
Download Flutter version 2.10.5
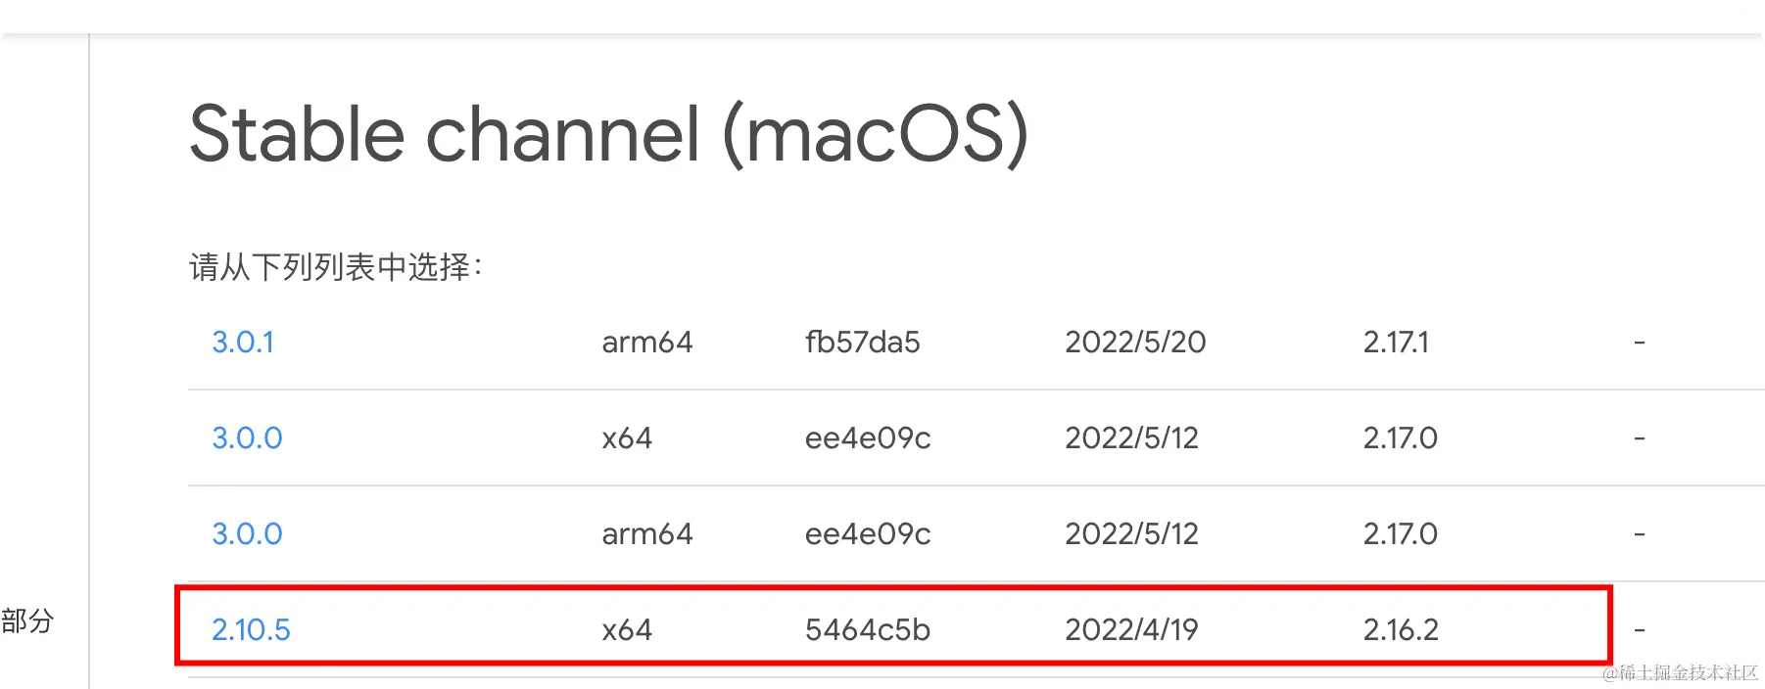[x=251, y=630]
